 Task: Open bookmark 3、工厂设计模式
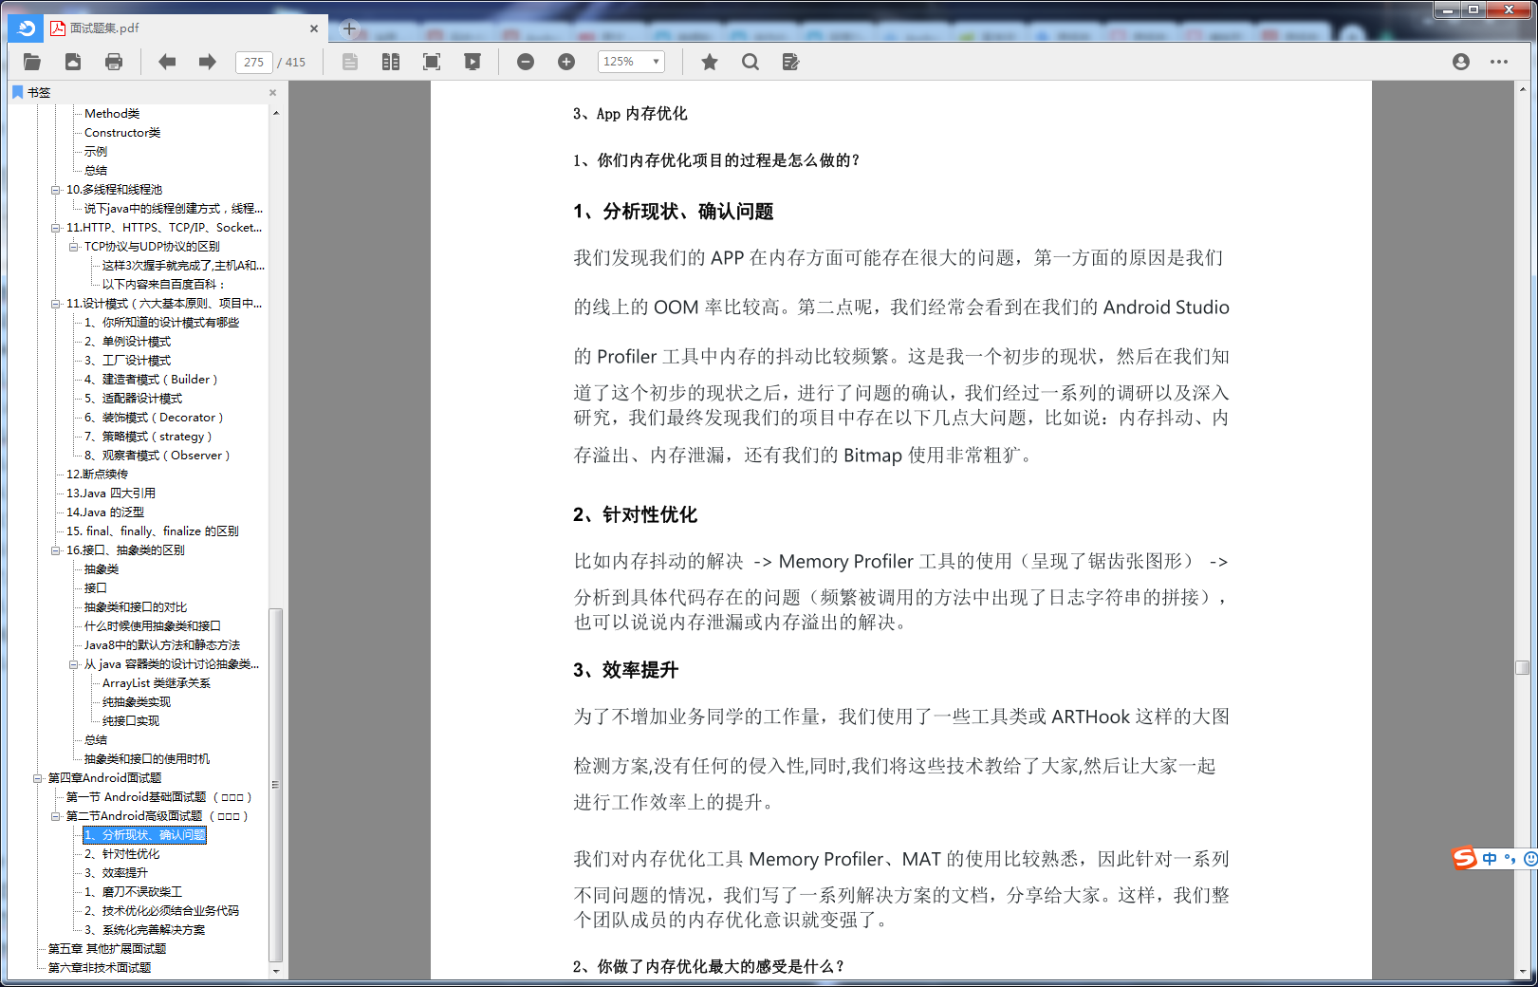127,361
